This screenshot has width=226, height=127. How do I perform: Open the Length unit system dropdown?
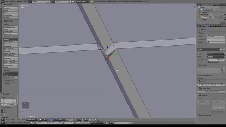[x=216, y=54]
